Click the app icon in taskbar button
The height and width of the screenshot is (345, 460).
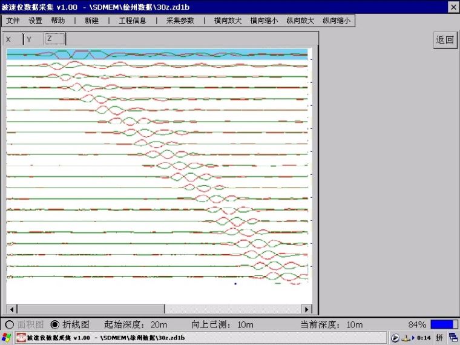coord(21,337)
